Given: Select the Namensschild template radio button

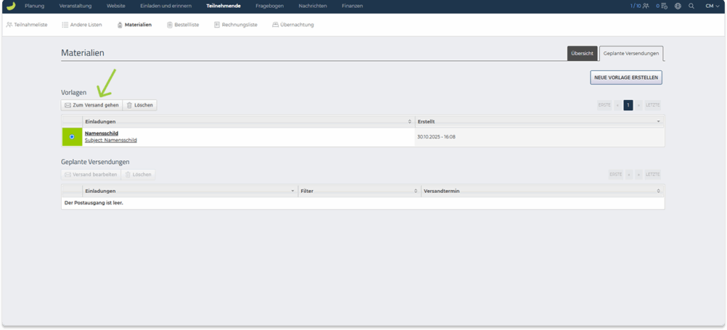Looking at the screenshot, I should (72, 137).
